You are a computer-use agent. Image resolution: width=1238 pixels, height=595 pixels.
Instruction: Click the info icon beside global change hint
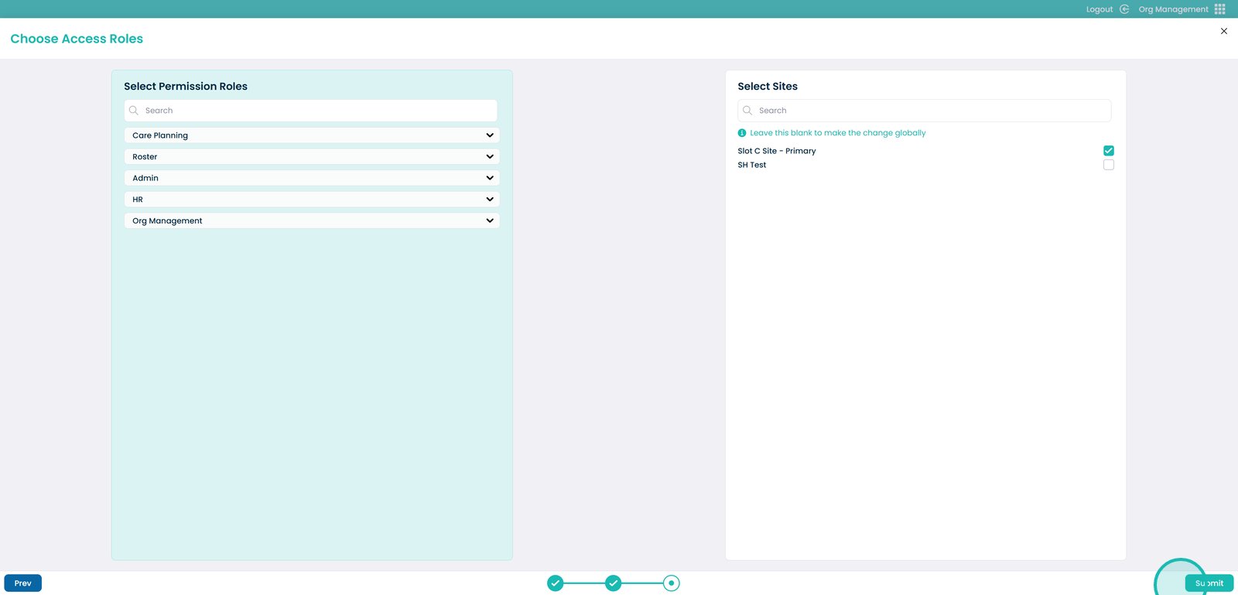[x=742, y=133]
